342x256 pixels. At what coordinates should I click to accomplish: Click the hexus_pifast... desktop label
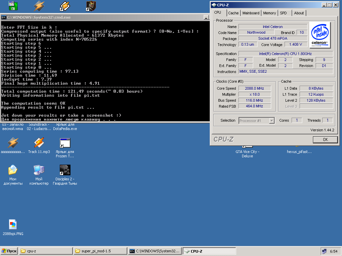(299, 152)
